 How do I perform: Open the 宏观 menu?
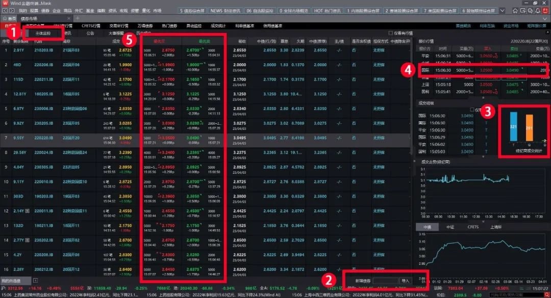click(123, 11)
